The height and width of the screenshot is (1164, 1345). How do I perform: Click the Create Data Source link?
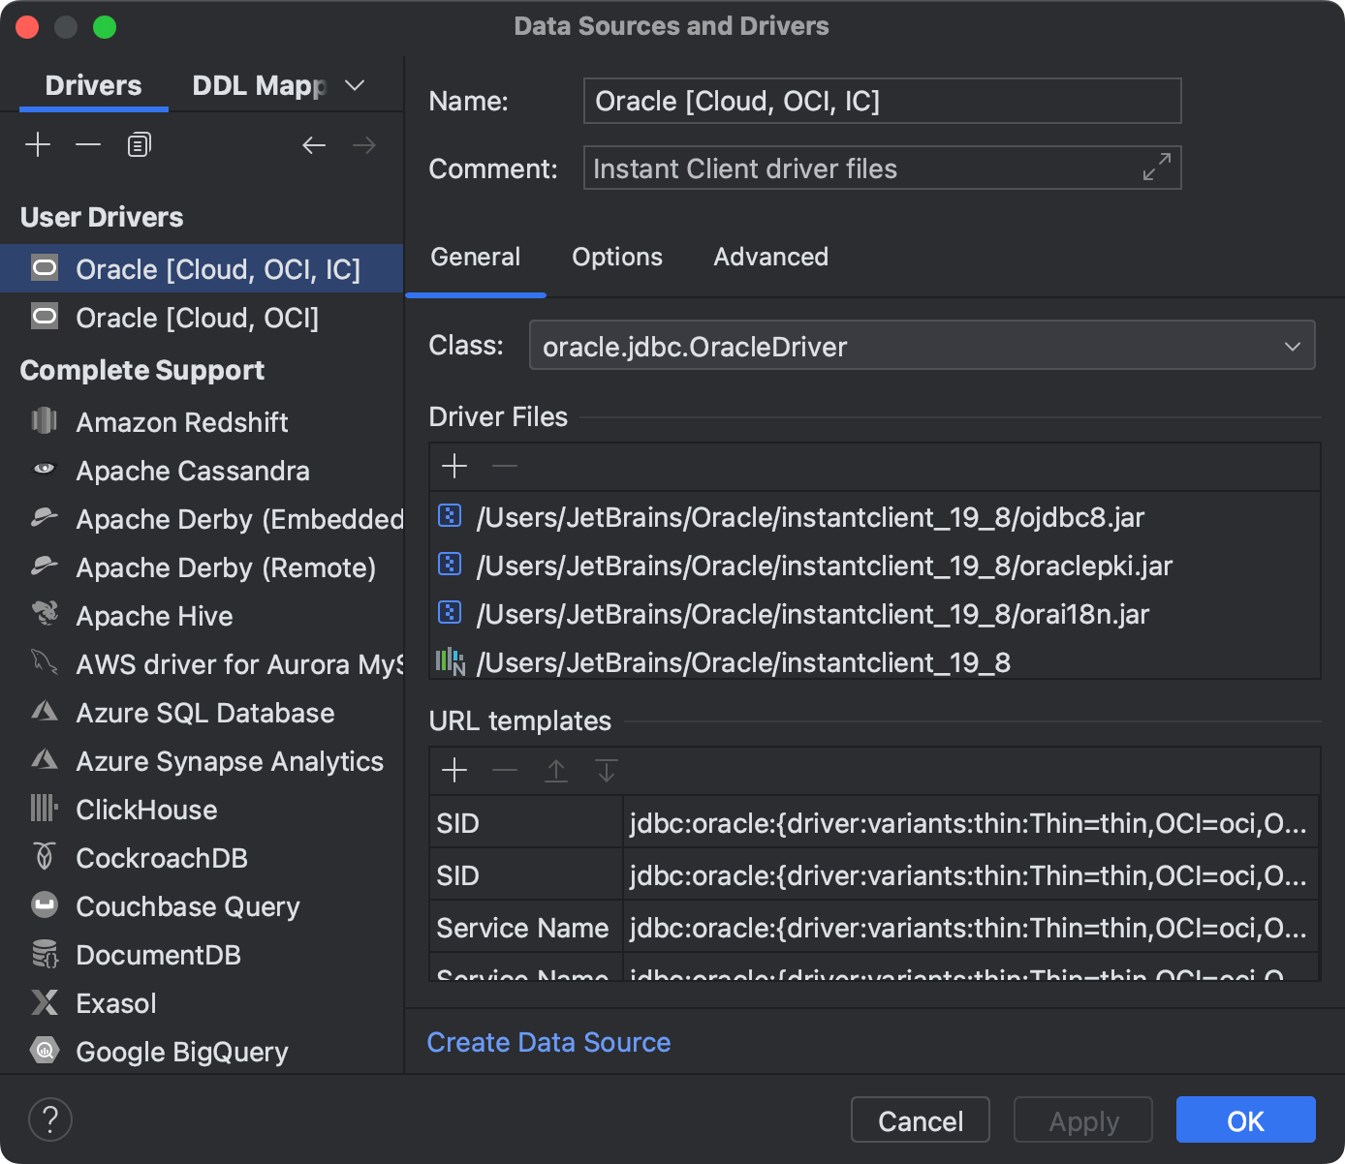point(548,1042)
